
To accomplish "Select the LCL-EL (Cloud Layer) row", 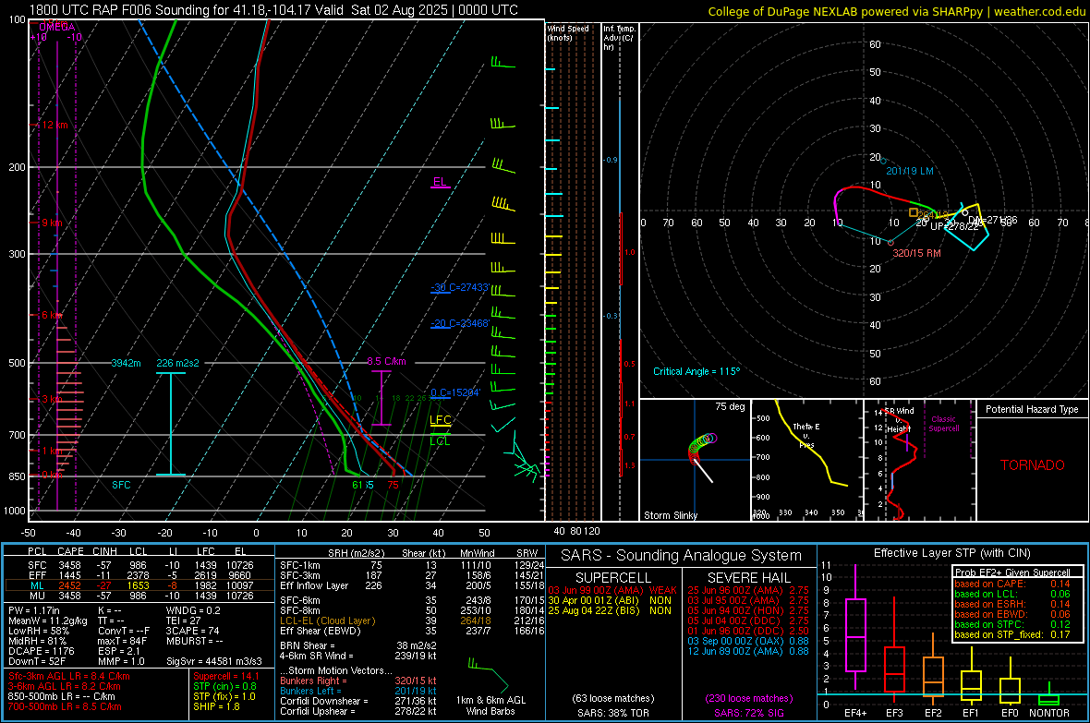I will [x=412, y=621].
